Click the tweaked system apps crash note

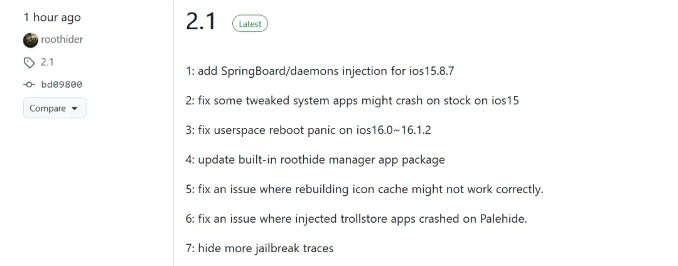[352, 100]
